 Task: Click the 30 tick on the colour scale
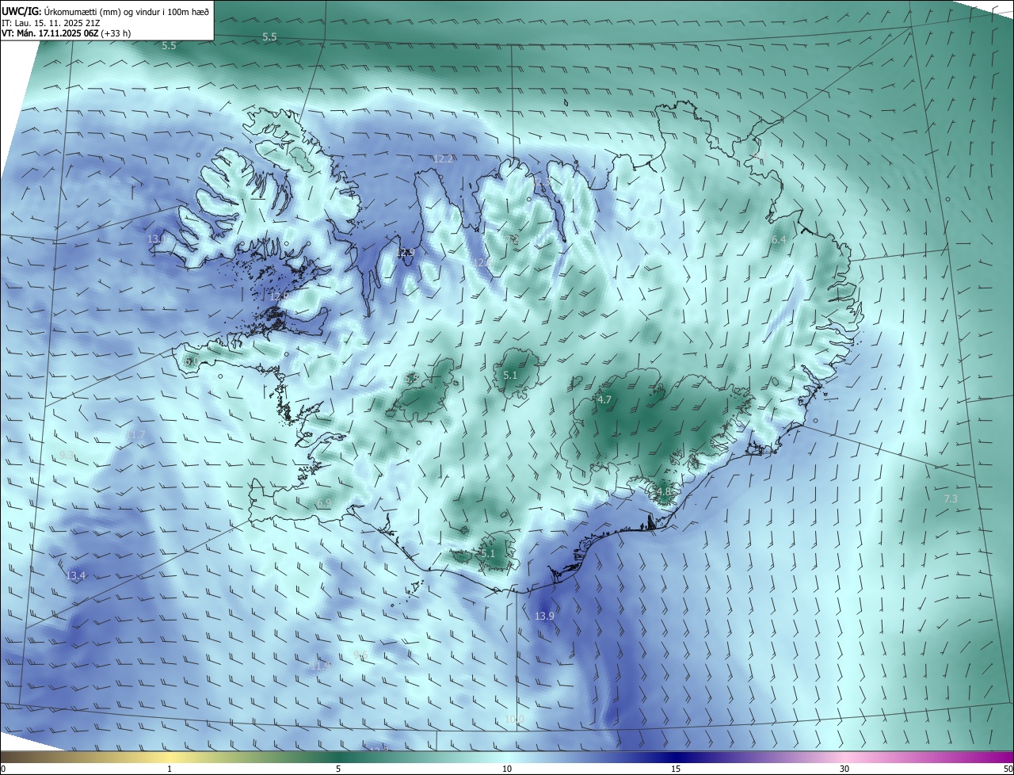pyautogui.click(x=844, y=769)
